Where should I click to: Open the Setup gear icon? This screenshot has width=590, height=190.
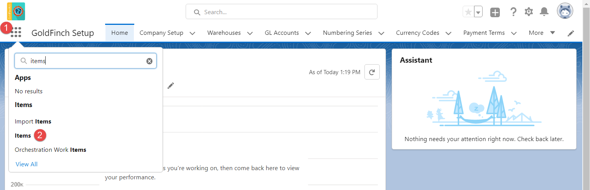coord(529,12)
